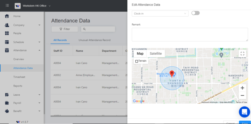Select the Anne (Employe... row name
Image resolution: width=251 pixels, height=124 pixels.
pyautogui.click(x=86, y=75)
